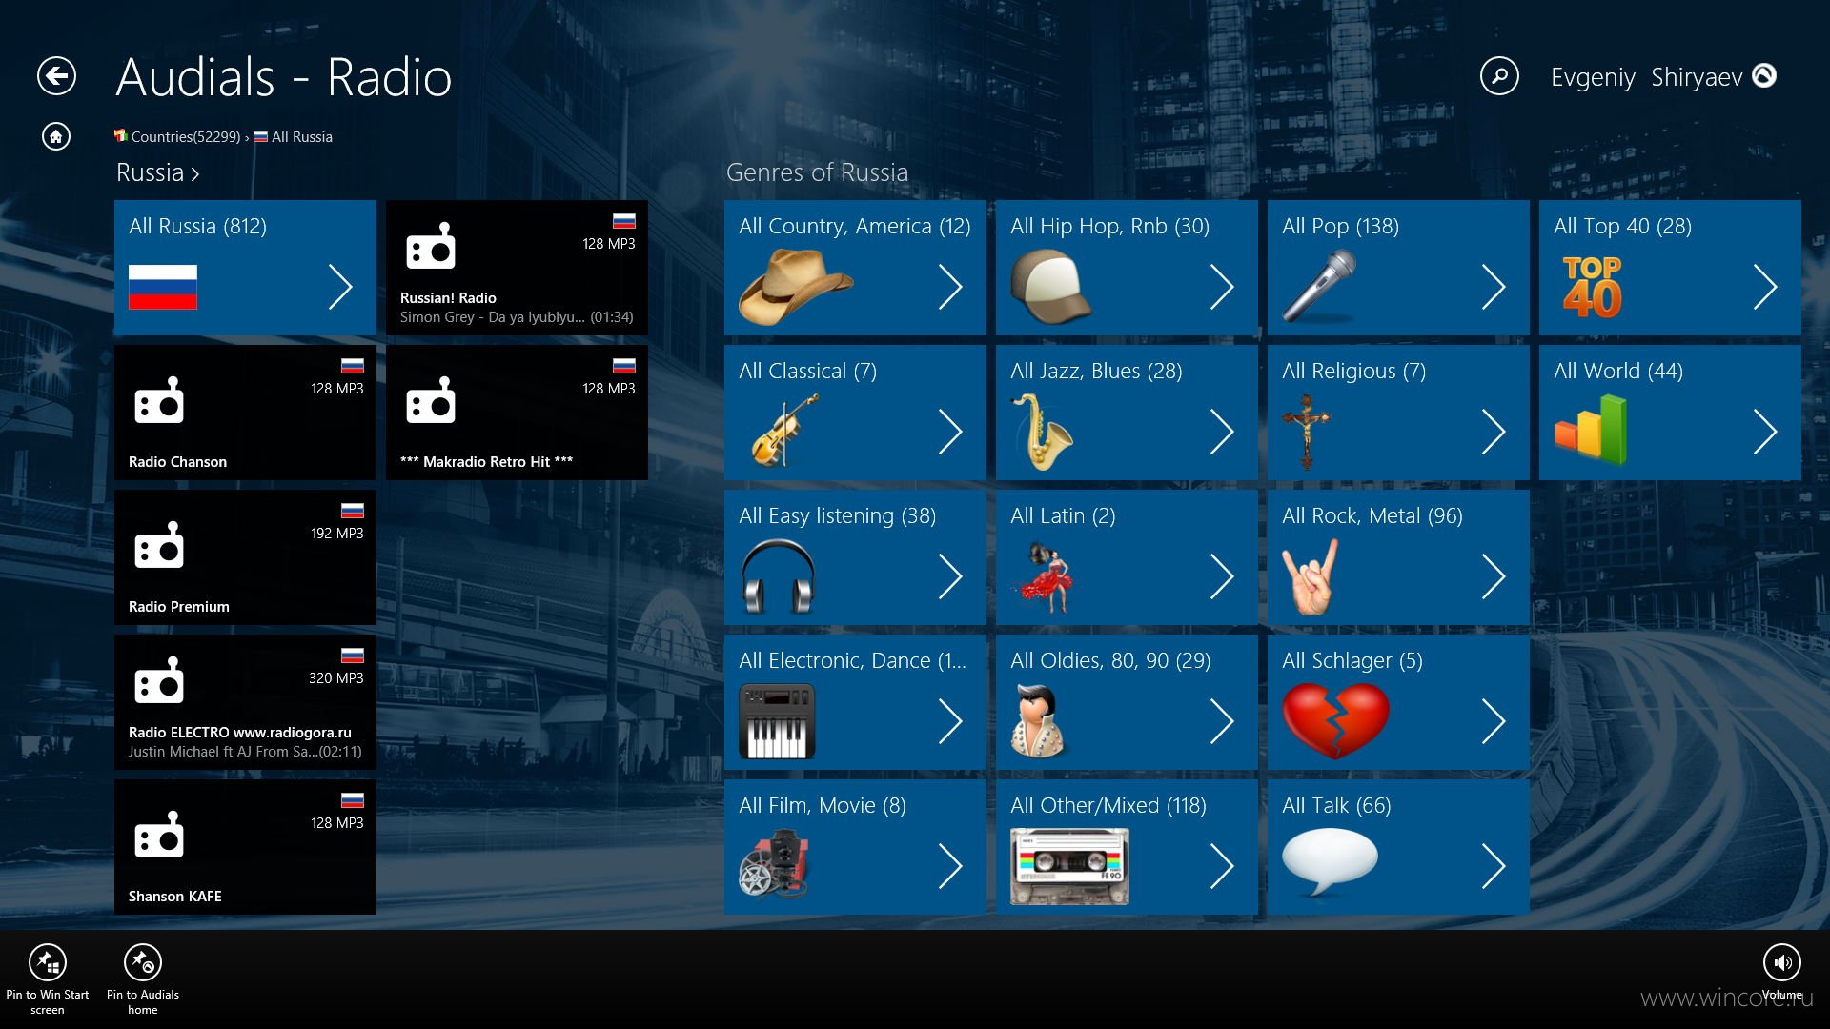
Task: Click the Russian flag in All Russia tile
Action: pyautogui.click(x=163, y=287)
